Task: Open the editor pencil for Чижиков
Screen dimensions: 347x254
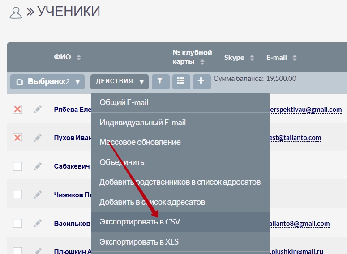Action: coord(38,195)
